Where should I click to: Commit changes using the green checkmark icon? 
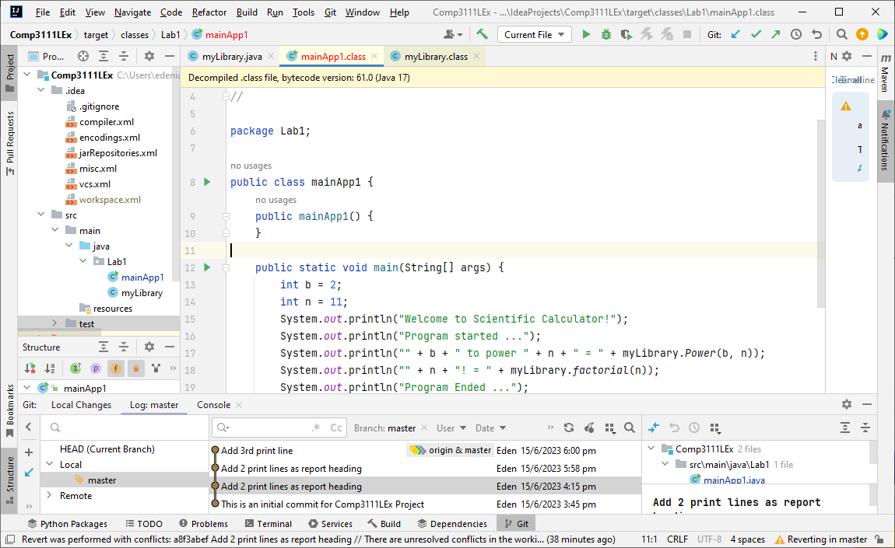[x=756, y=34]
